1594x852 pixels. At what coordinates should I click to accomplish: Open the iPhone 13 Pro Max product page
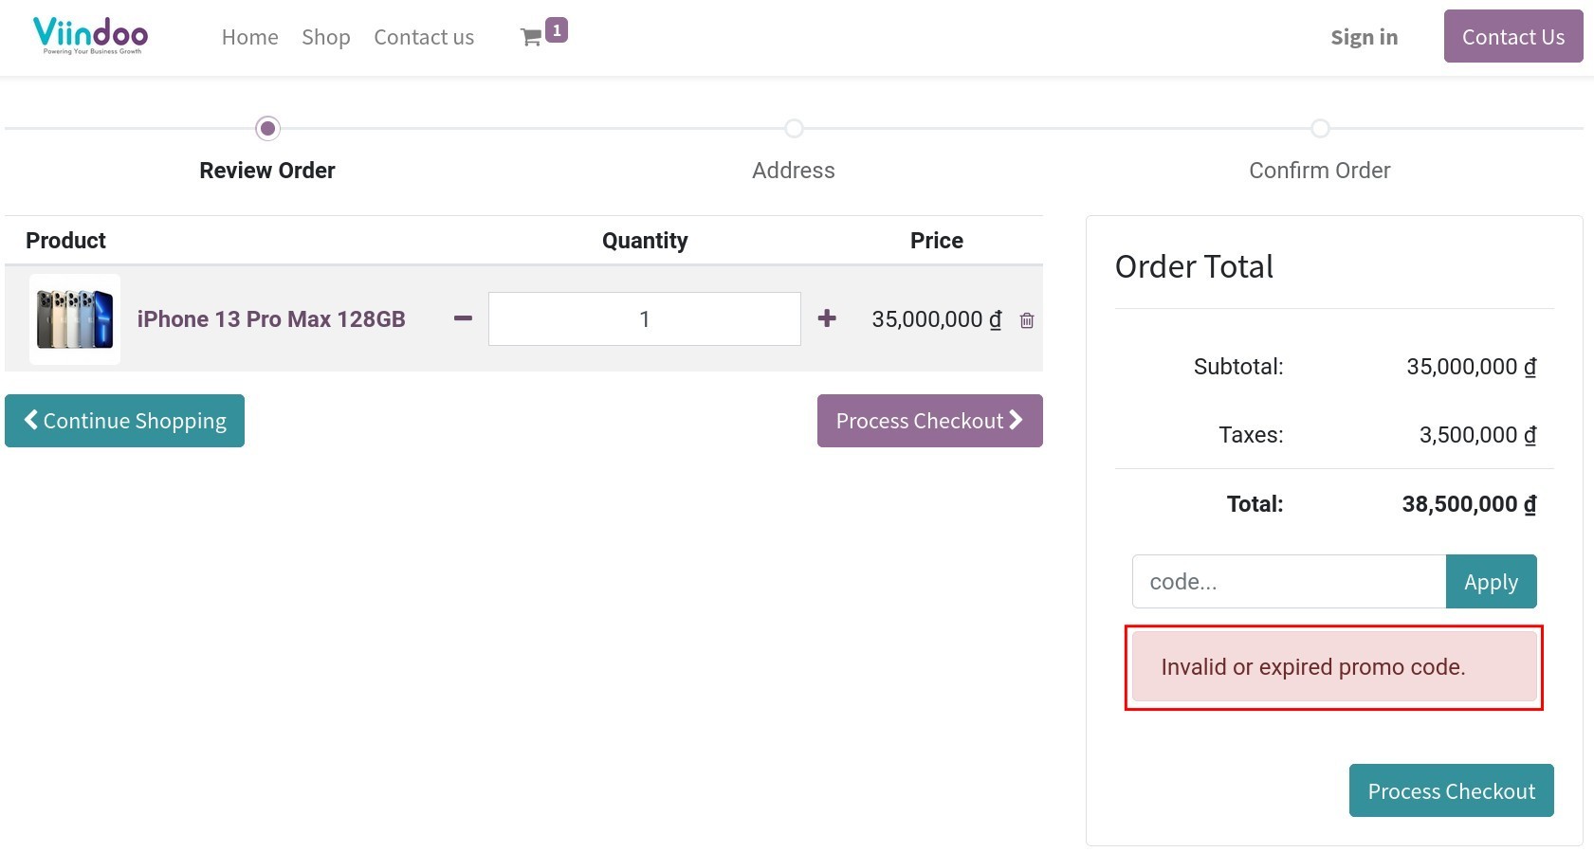click(x=271, y=319)
